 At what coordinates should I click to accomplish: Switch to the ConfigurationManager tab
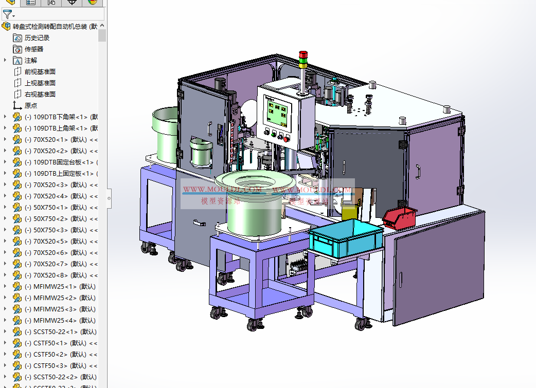pyautogui.click(x=51, y=3)
